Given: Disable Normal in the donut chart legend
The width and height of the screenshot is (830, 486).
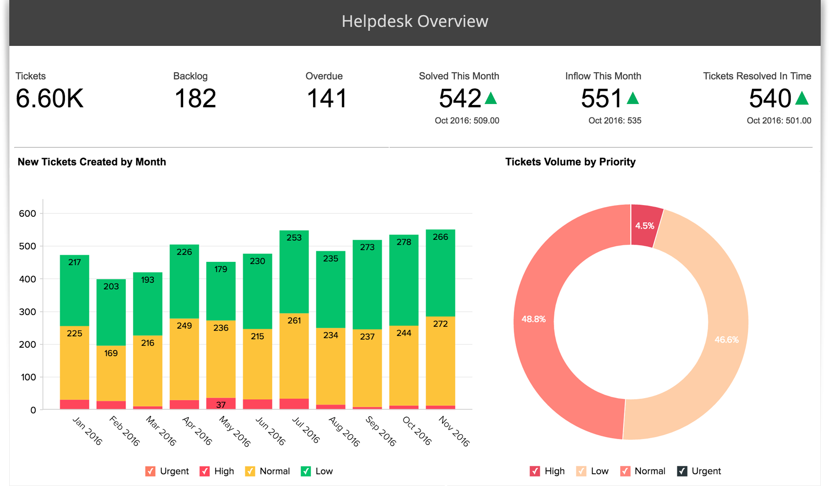Looking at the screenshot, I should pos(625,471).
